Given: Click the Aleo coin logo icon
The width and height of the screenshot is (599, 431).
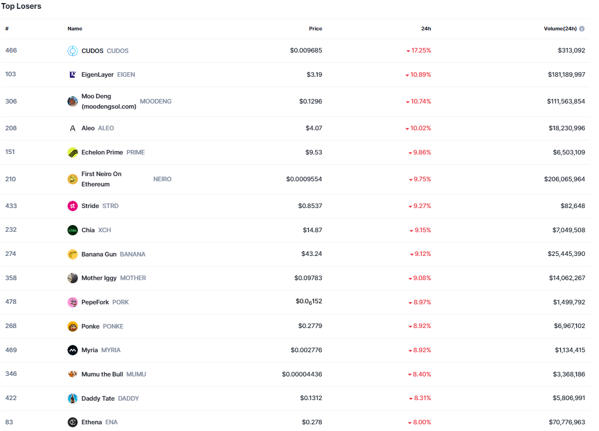Looking at the screenshot, I should coord(73,128).
